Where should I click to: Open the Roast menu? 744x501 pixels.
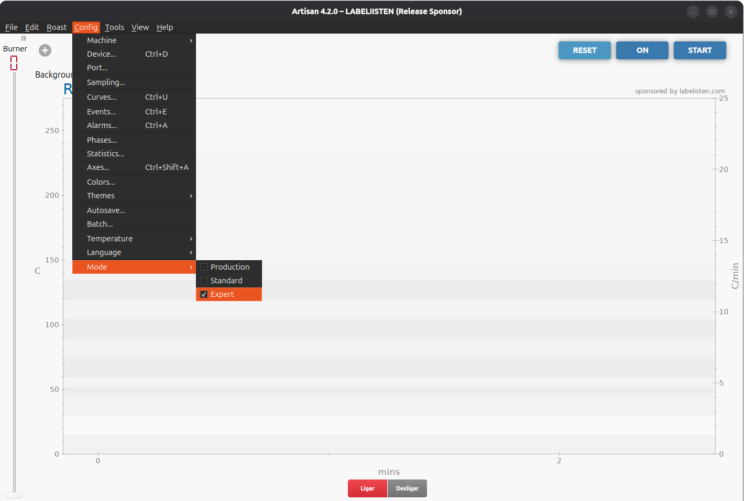coord(57,27)
